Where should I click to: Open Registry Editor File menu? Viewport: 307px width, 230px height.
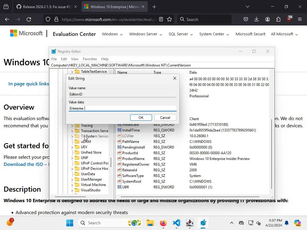54,59
